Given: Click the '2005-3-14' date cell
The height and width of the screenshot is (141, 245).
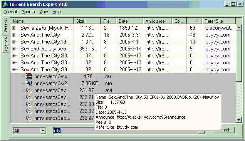Looking at the screenshot, I should (x=130, y=49).
